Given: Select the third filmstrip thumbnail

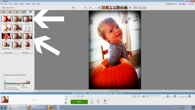Looking at the screenshot, I should pyautogui.click(x=111, y=8).
